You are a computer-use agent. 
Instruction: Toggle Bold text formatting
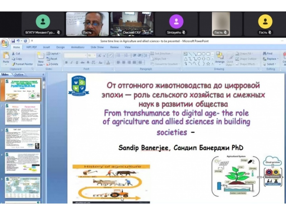(66, 62)
